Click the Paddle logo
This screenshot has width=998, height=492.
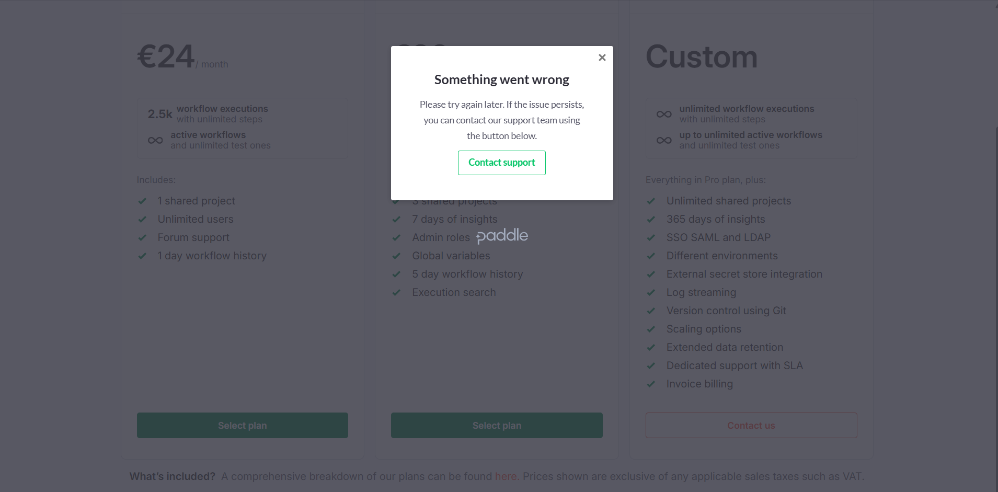coord(502,236)
